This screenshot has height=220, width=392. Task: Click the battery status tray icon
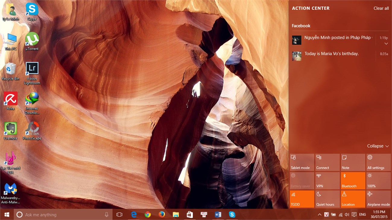(x=334, y=215)
